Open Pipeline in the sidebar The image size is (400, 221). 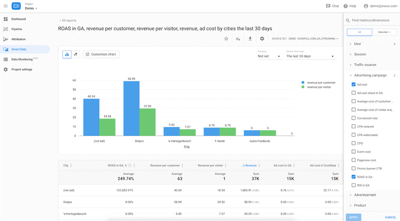17,29
